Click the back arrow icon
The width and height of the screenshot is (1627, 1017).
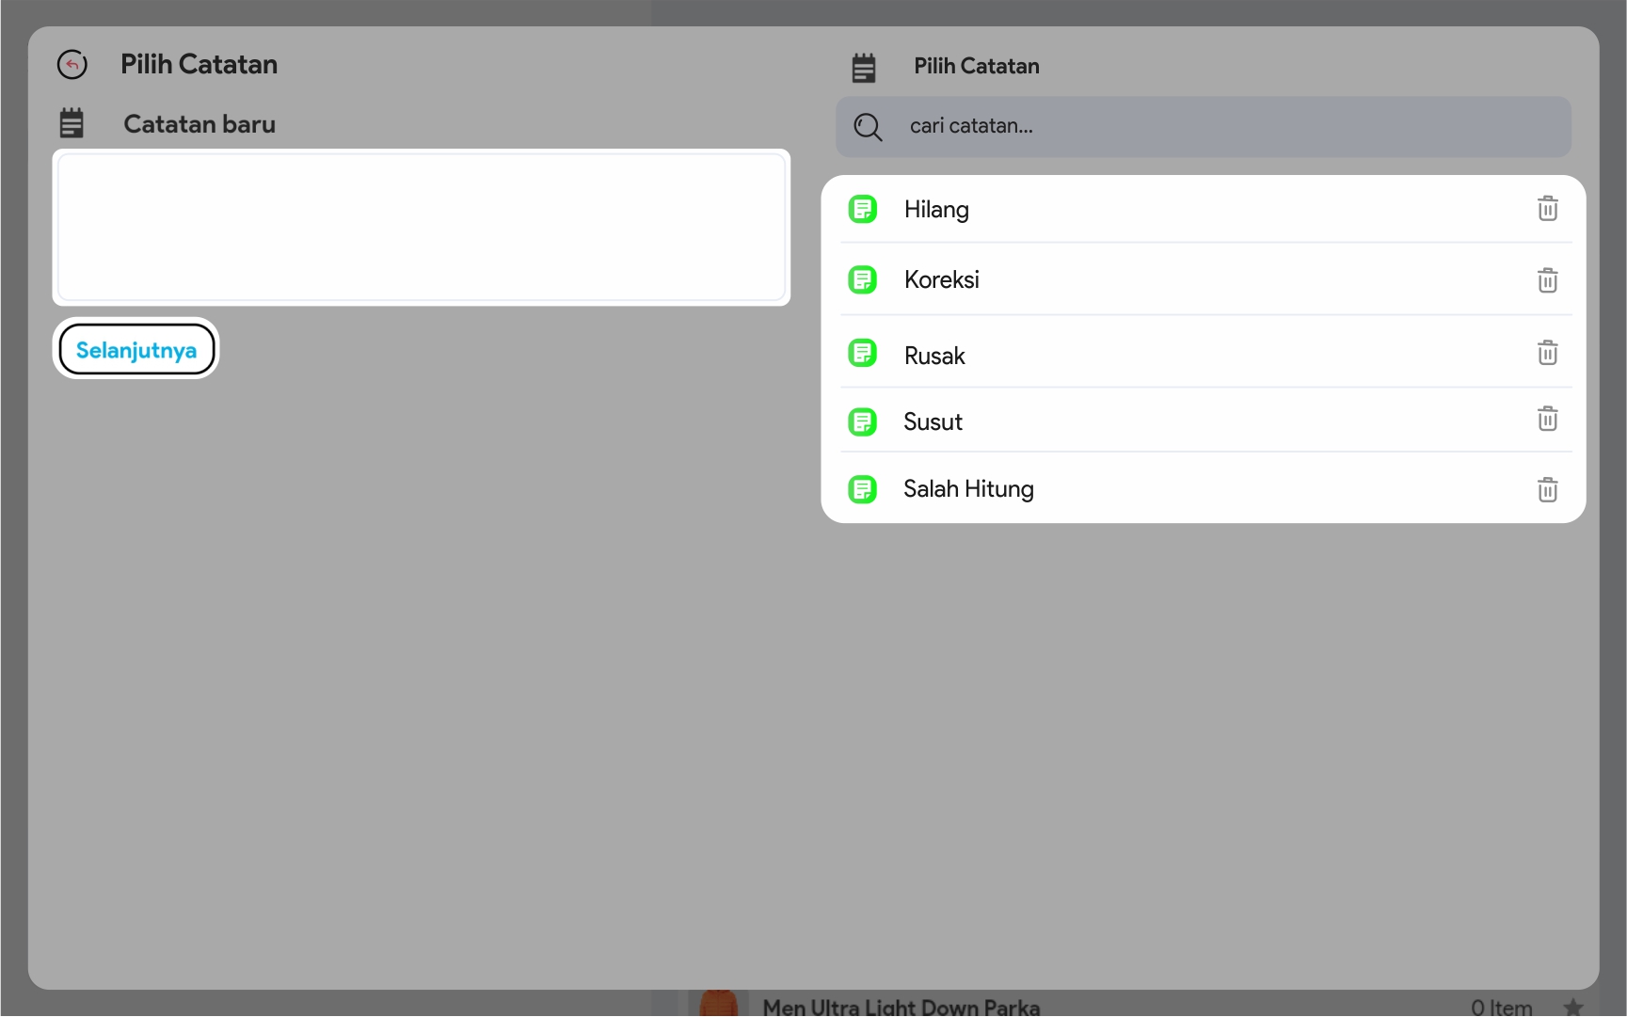pos(72,65)
